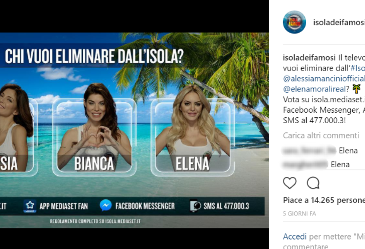Click the App Mediaset Fan star icon
The image size is (365, 249).
coord(30,206)
